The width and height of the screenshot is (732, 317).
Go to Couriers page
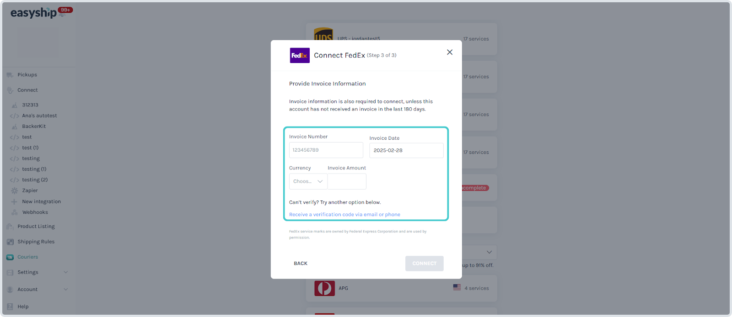click(27, 257)
